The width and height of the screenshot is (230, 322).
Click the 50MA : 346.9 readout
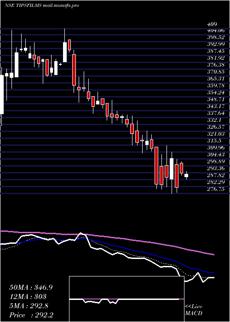[31, 287]
